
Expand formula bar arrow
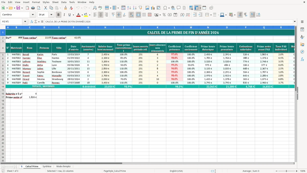click(295, 22)
